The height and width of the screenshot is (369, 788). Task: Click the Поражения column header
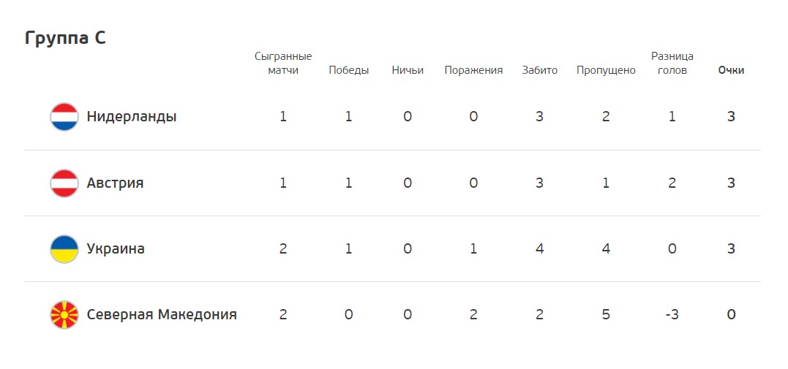[473, 70]
